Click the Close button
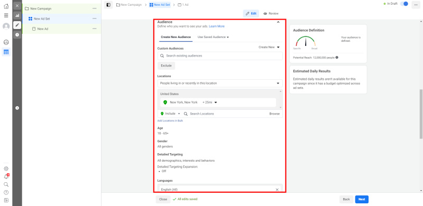 [x=163, y=199]
